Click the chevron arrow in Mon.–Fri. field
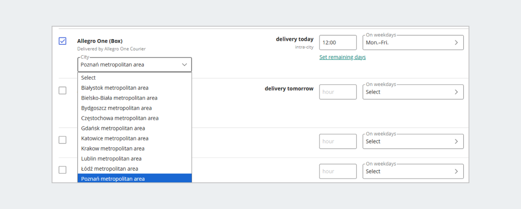 pos(456,43)
